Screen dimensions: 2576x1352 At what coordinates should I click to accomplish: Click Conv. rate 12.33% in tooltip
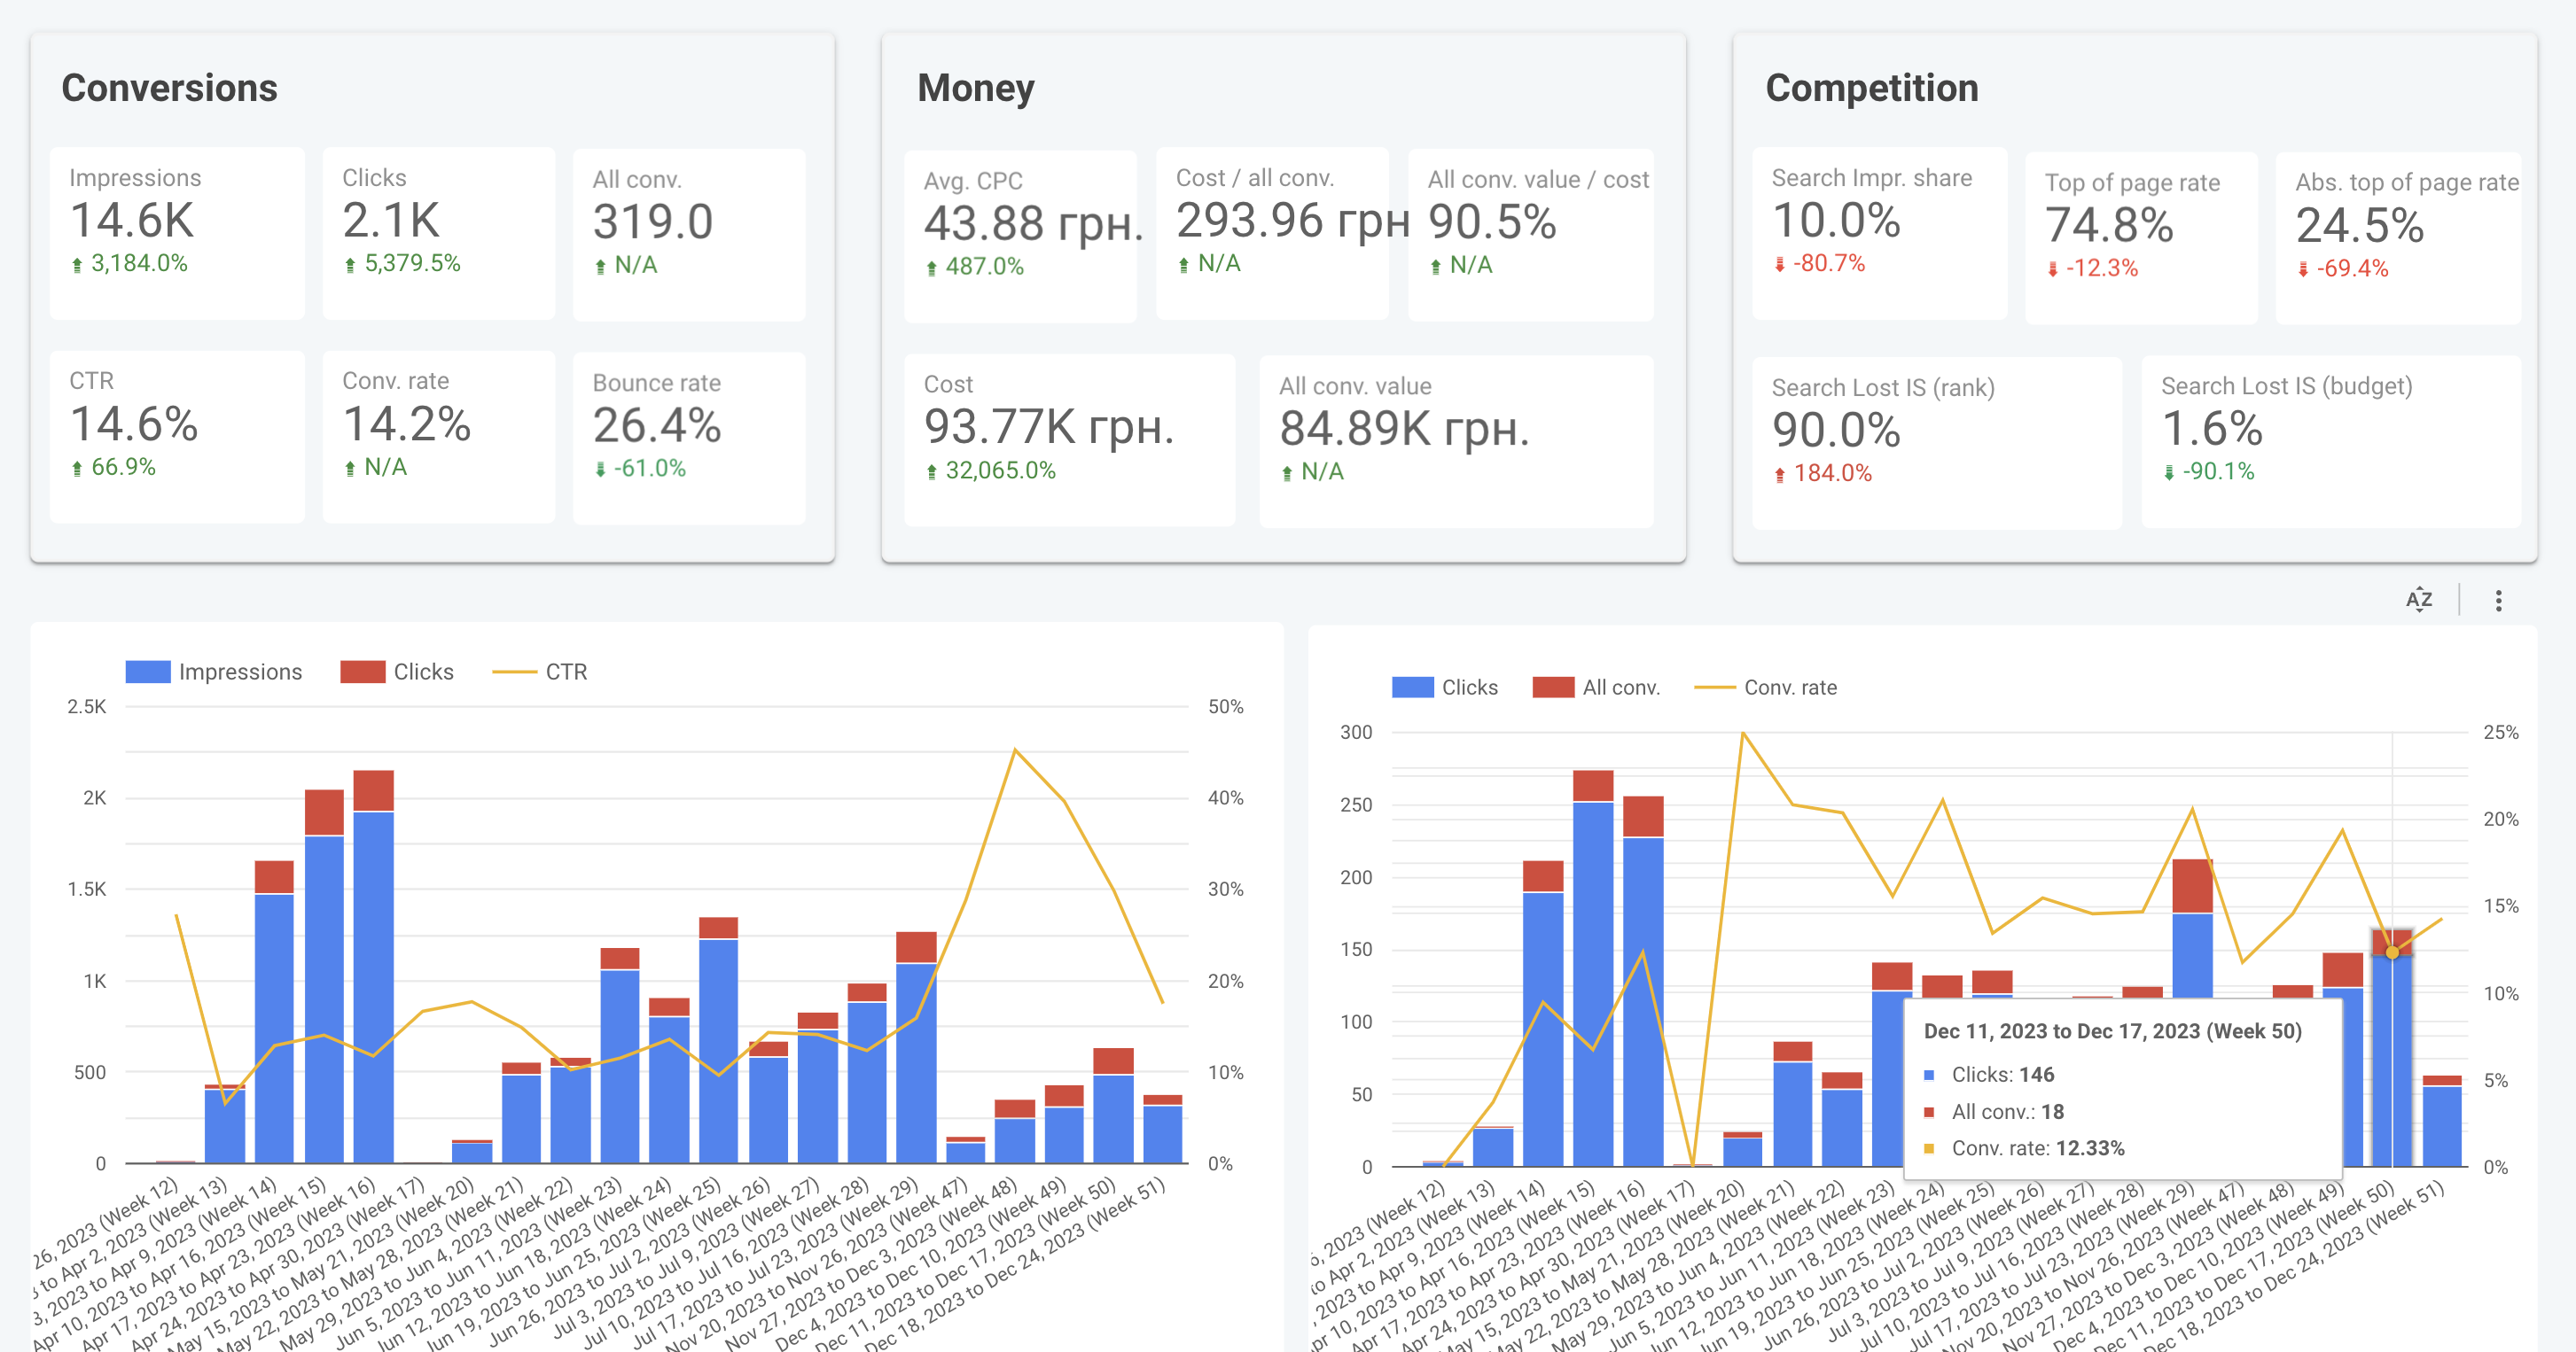[2038, 1148]
